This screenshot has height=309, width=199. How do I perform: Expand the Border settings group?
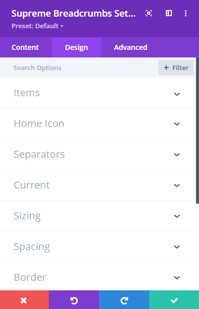click(98, 276)
